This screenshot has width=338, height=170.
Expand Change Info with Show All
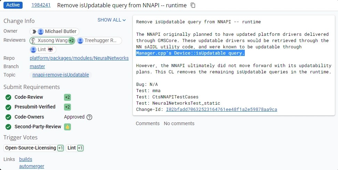click(x=111, y=20)
